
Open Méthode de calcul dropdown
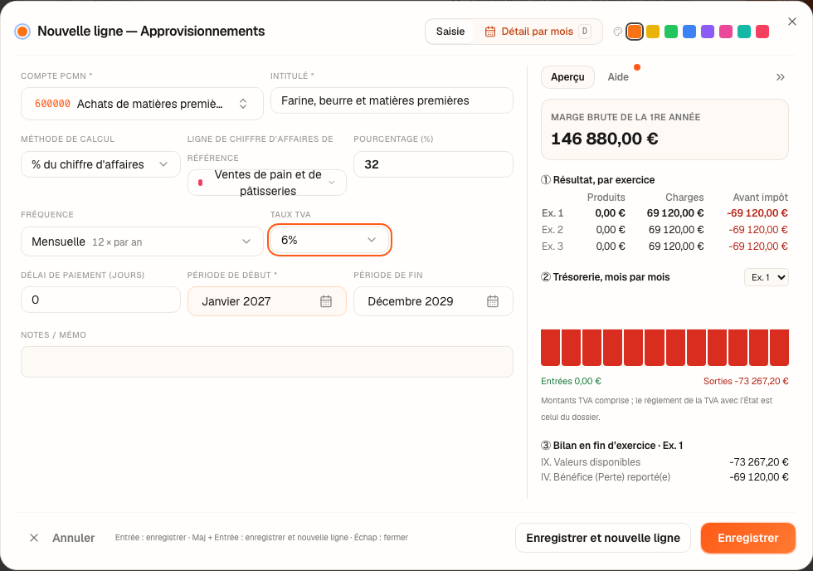click(x=100, y=164)
